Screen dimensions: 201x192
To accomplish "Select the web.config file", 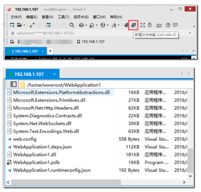I will pyautogui.click(x=25, y=139).
